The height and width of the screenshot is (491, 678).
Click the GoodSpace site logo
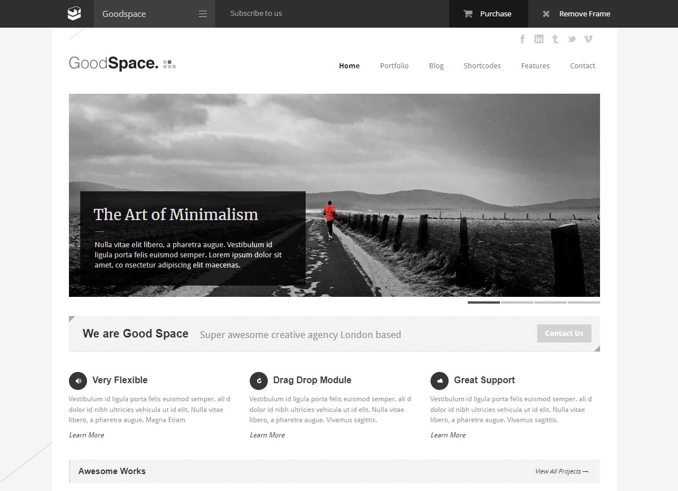coord(122,63)
